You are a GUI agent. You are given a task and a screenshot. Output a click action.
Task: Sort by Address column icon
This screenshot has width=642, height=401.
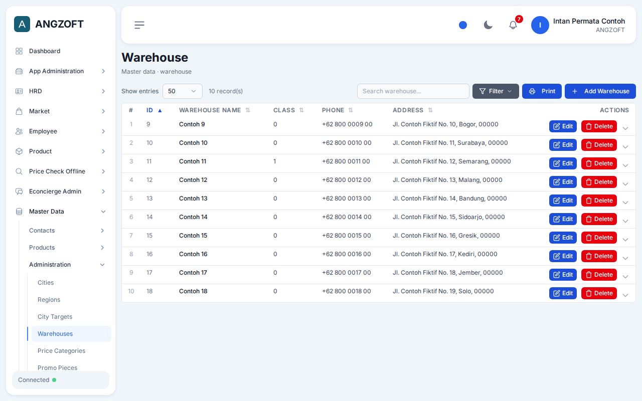430,110
